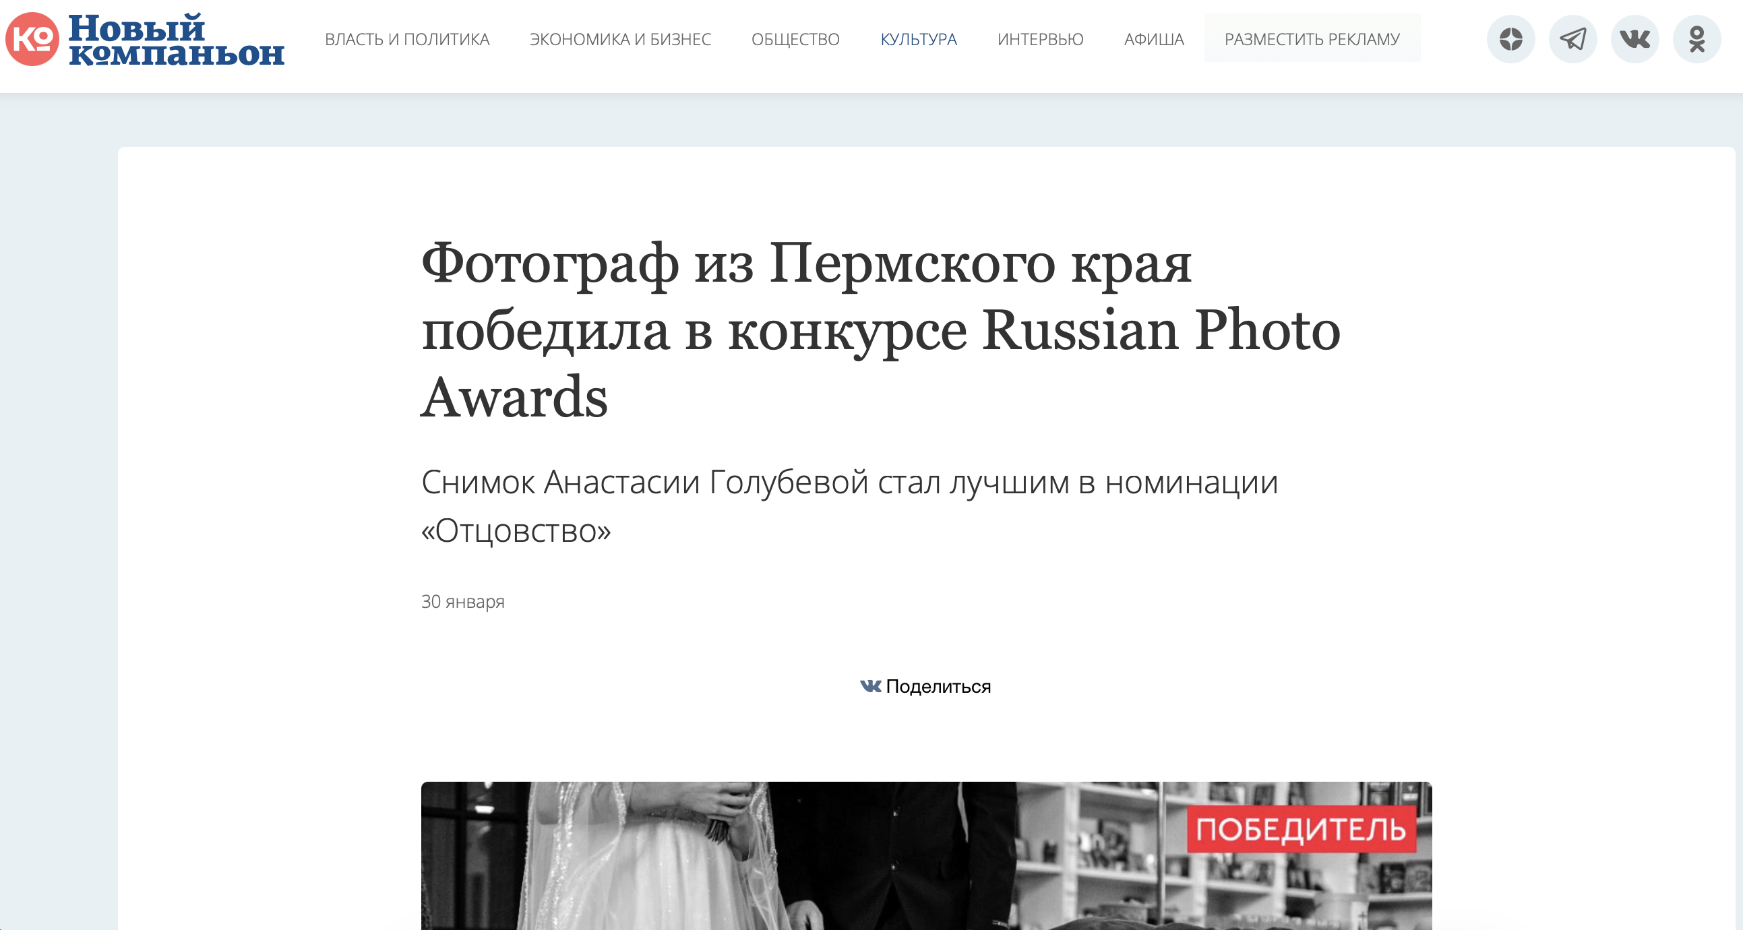Click the Russian Photo Awards article headline
The height and width of the screenshot is (930, 1743).
tap(880, 330)
